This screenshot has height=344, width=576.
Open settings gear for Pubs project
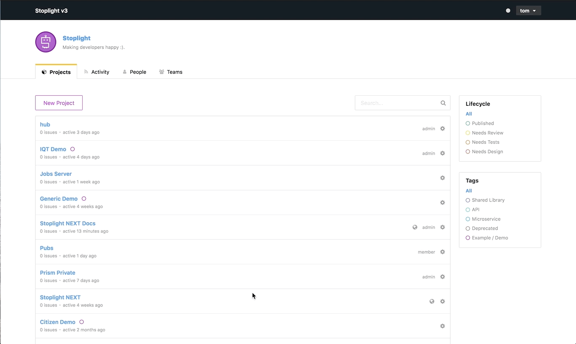442,252
